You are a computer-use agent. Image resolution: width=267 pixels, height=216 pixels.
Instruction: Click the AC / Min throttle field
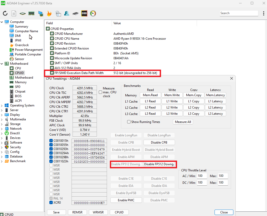pos(202,176)
